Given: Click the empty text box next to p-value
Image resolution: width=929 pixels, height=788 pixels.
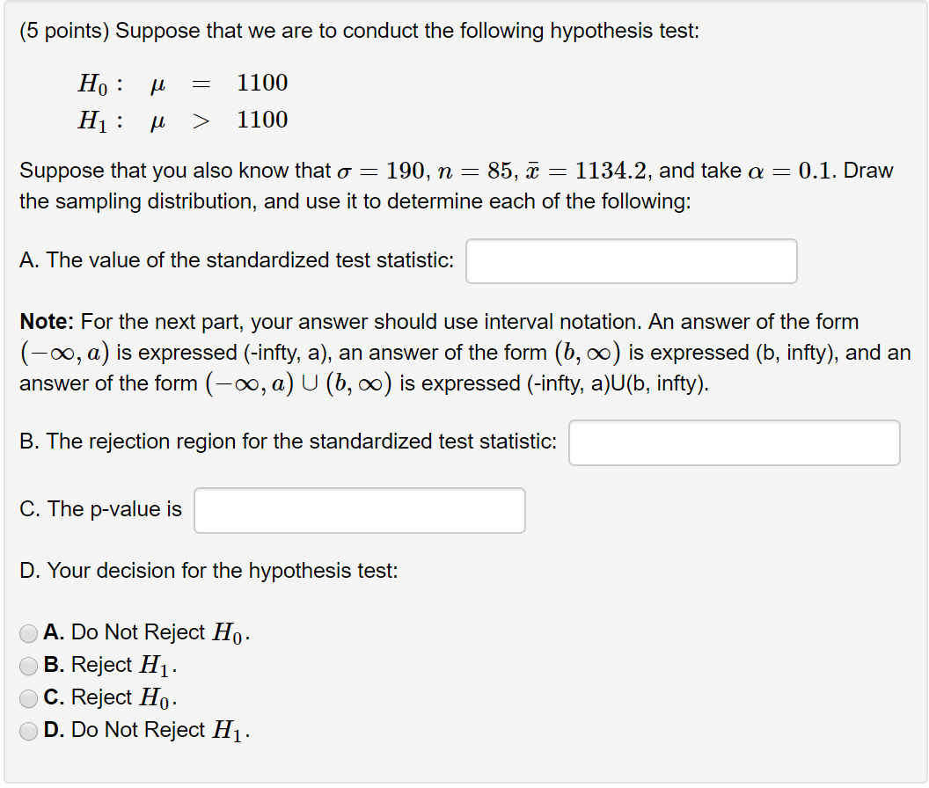Looking at the screenshot, I should click(359, 510).
